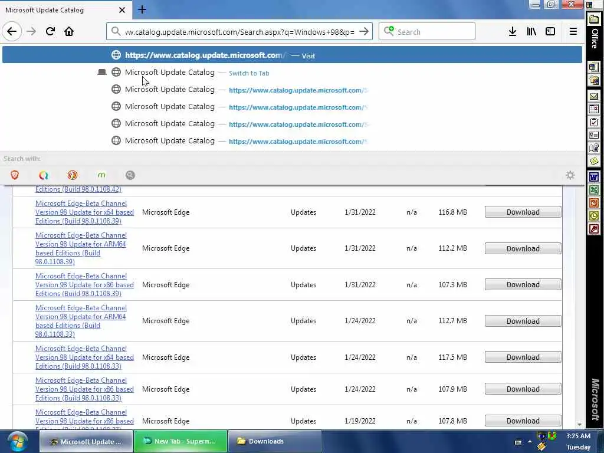Open Edge-Beta x86 Build 98.0.1108.39 link
Image resolution: width=604 pixels, height=453 pixels.
pyautogui.click(x=84, y=285)
